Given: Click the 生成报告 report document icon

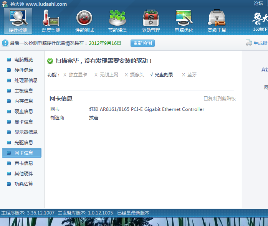Looking at the screenshot, I should coord(249,43).
